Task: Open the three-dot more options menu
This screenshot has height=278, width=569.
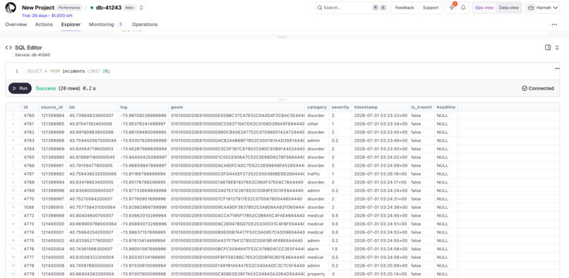Action: coord(554,24)
